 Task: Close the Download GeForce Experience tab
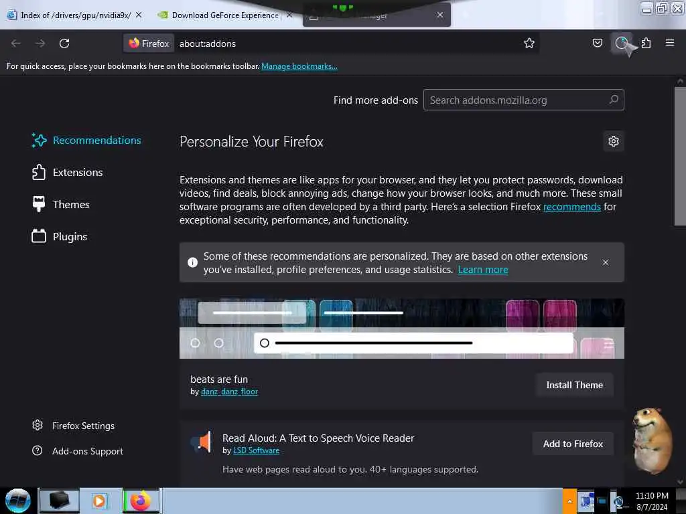(x=289, y=15)
